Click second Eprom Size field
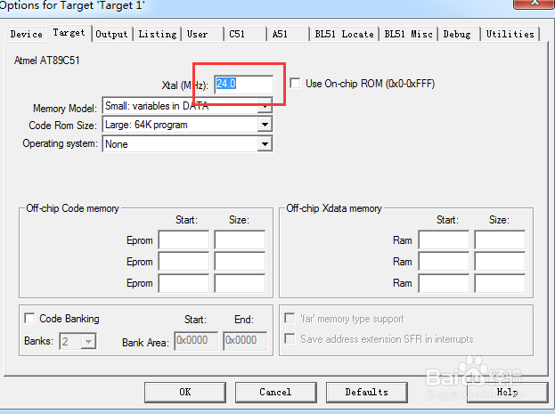The width and height of the screenshot is (555, 414). 240,262
